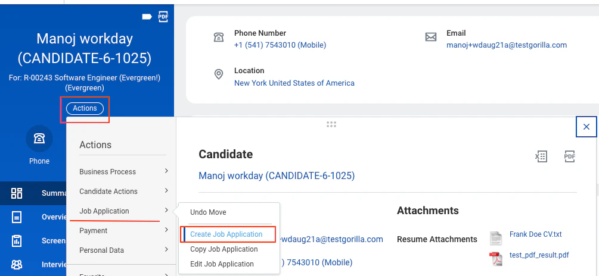The image size is (599, 276).
Task: Open the phone number +1 (541) 7543010 link
Action: coord(280,45)
